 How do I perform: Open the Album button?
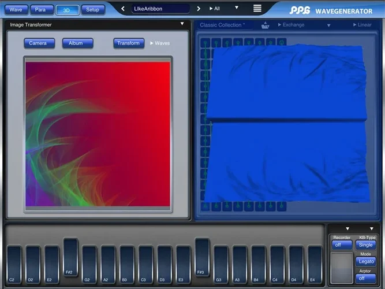point(77,43)
